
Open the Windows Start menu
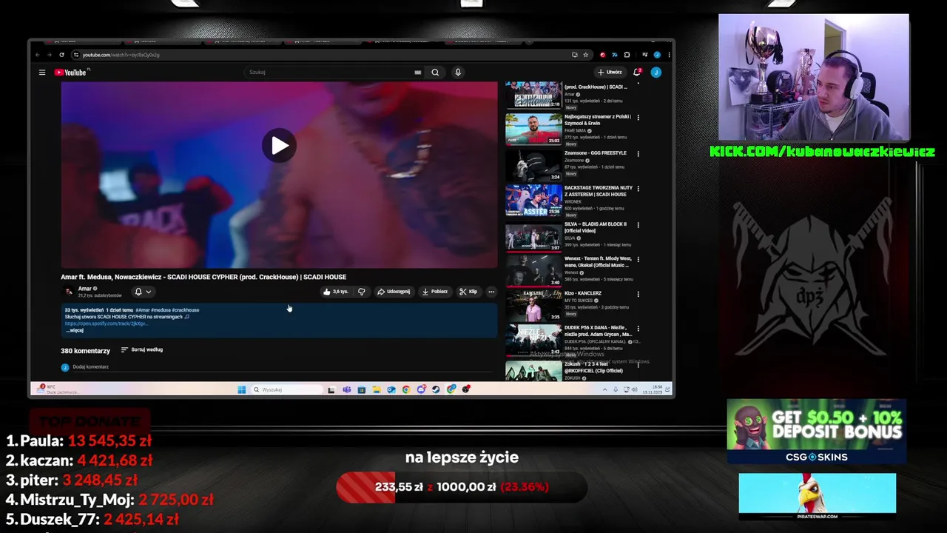tap(241, 389)
